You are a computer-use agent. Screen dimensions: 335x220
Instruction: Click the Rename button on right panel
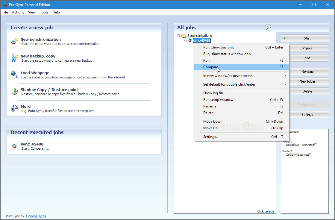pyautogui.click(x=309, y=72)
